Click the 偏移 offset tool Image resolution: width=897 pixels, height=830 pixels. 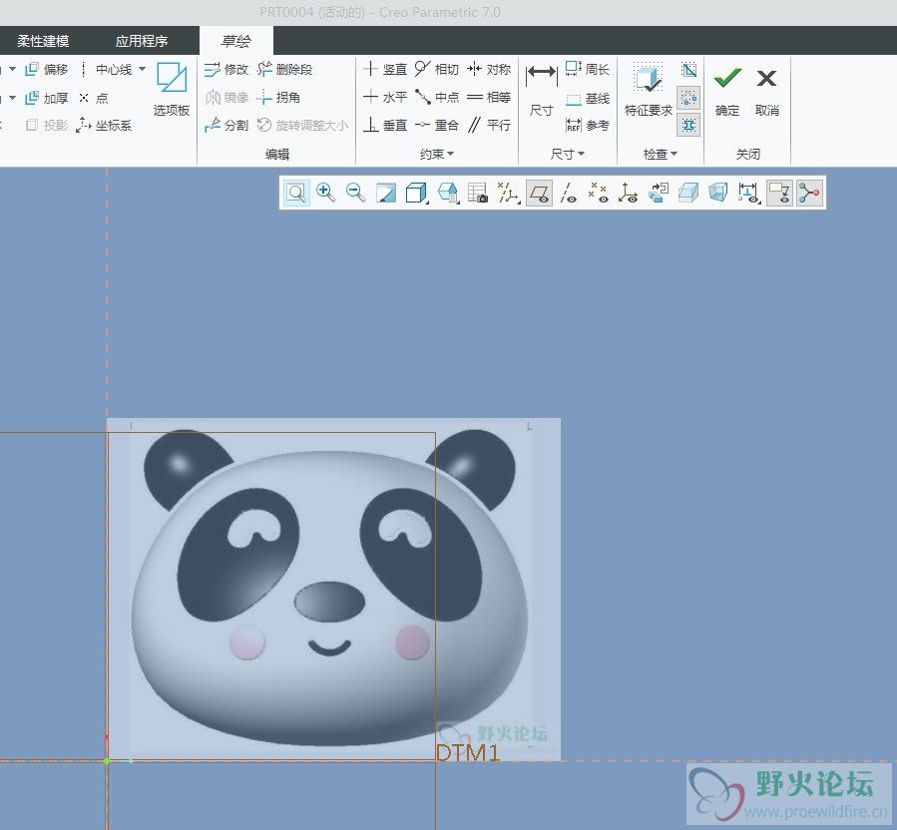(x=46, y=70)
